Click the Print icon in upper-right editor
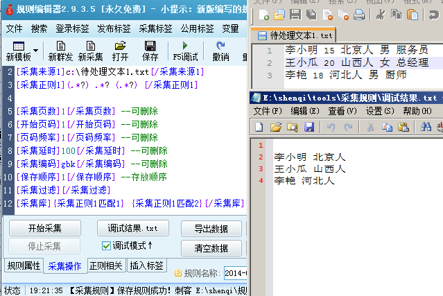The width and height of the screenshot is (443, 296). pos(359,15)
